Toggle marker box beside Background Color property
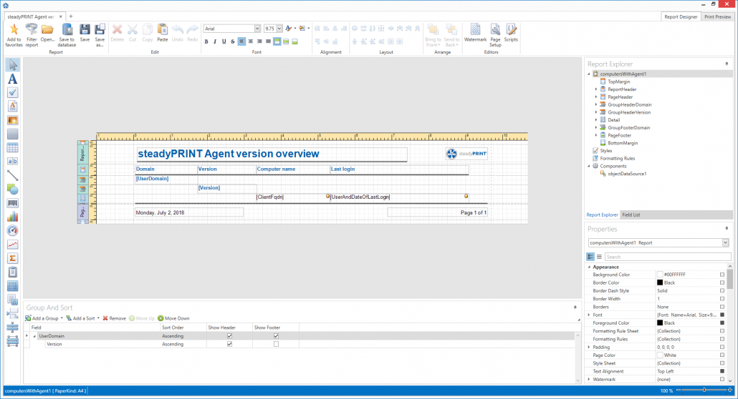Image resolution: width=738 pixels, height=399 pixels. pos(722,275)
